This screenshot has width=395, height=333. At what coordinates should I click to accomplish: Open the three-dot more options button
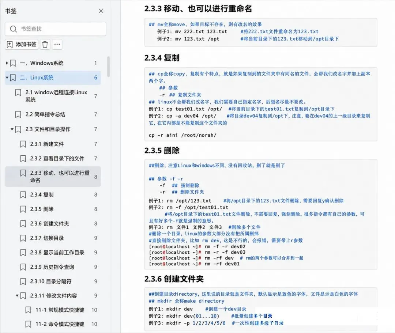pyautogui.click(x=57, y=45)
